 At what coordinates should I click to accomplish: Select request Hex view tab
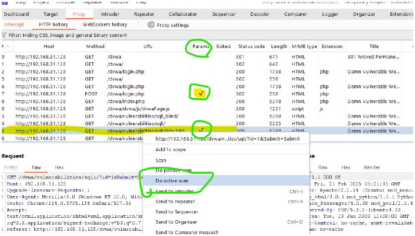click(x=59, y=167)
